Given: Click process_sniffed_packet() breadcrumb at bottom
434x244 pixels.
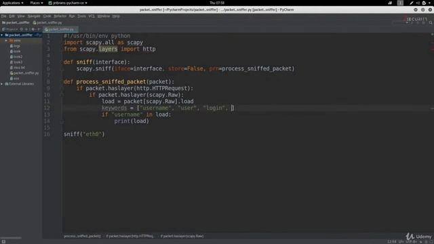Looking at the screenshot, I should [x=82, y=237].
